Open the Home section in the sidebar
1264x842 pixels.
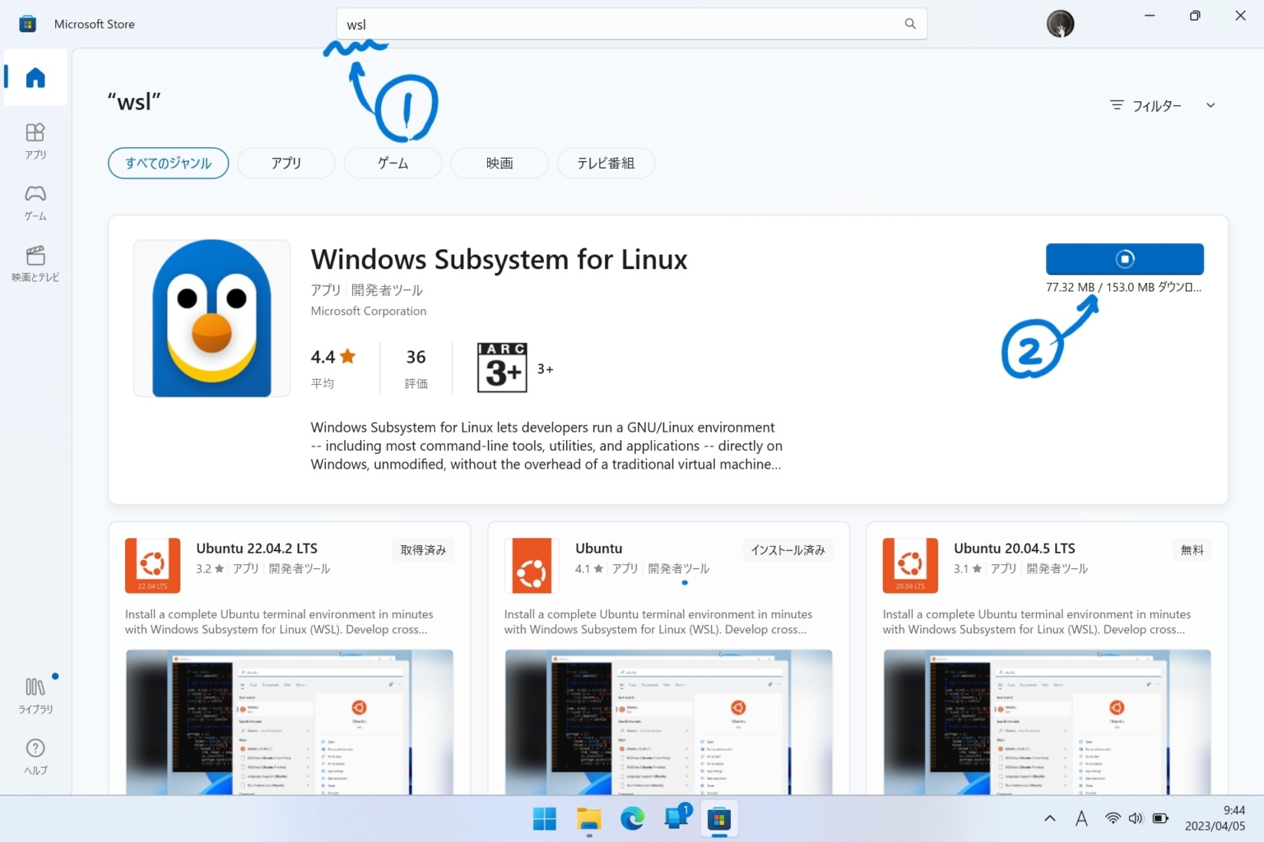[x=35, y=76]
